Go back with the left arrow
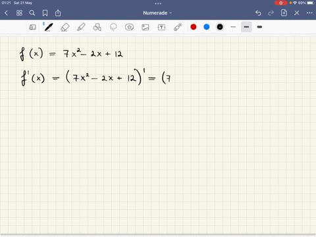 coord(6,13)
